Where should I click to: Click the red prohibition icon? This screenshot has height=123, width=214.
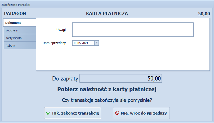pos(117,113)
